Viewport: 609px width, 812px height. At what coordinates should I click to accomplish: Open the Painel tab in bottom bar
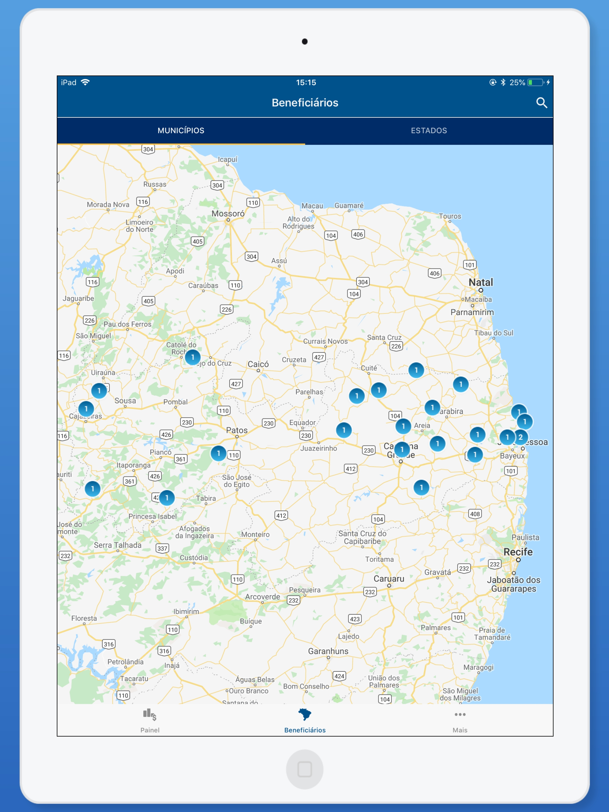[x=150, y=720]
